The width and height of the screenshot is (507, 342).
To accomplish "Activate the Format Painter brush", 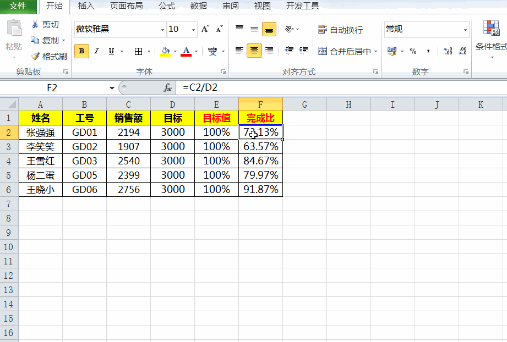I will click(49, 56).
